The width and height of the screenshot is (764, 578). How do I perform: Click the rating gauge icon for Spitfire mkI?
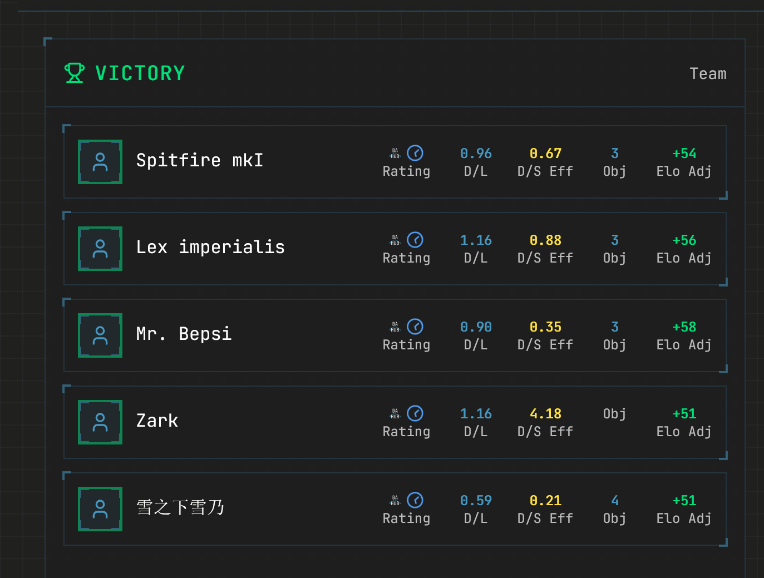415,153
